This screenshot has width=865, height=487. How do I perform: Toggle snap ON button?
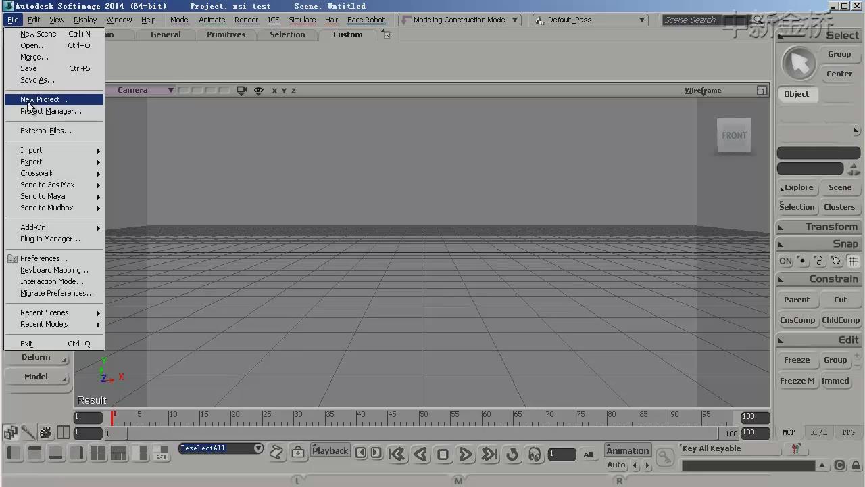pyautogui.click(x=785, y=261)
